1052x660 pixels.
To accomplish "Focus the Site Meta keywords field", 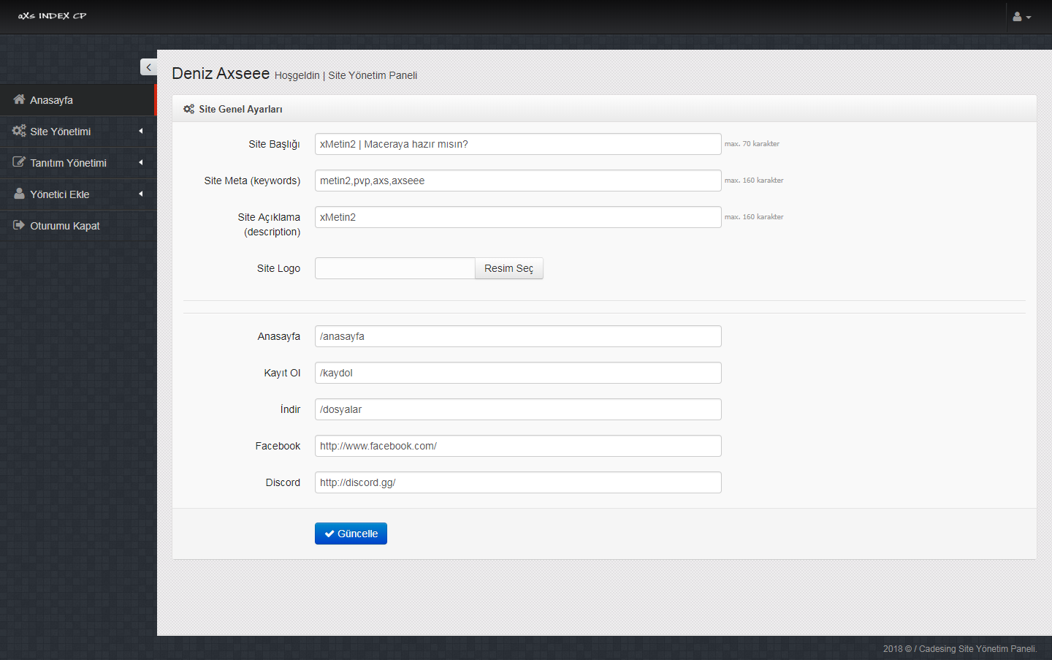I will 518,181.
